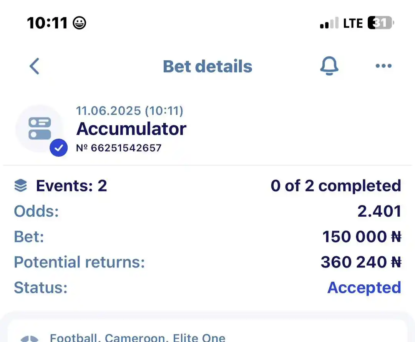
Task: Tap the smiley face status icon
Action: tap(80, 23)
